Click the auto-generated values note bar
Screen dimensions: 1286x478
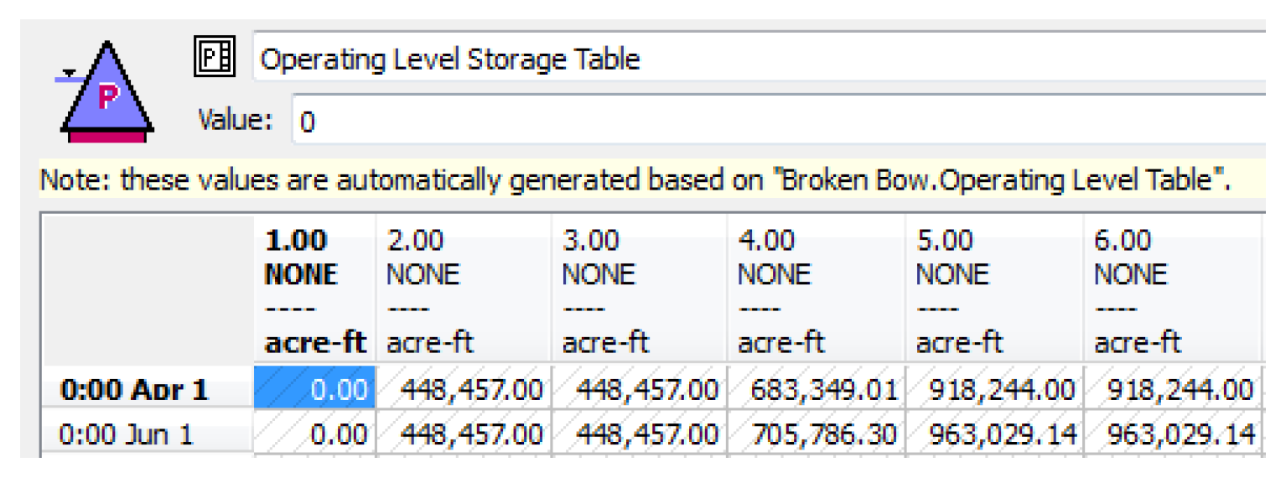click(x=637, y=181)
